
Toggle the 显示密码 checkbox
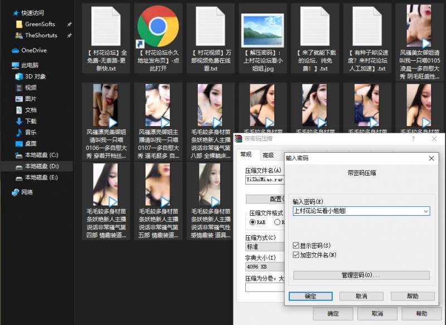(296, 245)
